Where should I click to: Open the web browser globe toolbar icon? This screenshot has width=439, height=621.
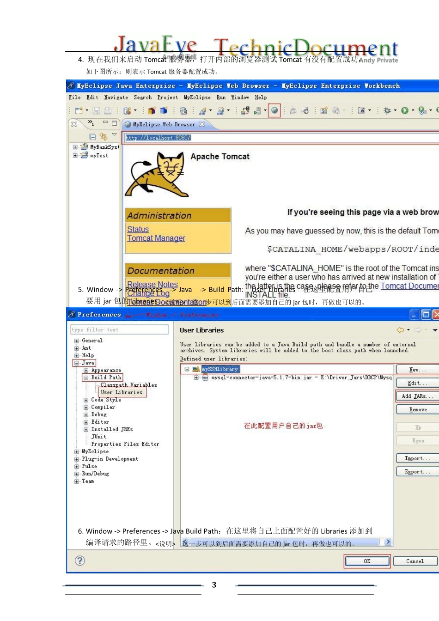coord(274,110)
